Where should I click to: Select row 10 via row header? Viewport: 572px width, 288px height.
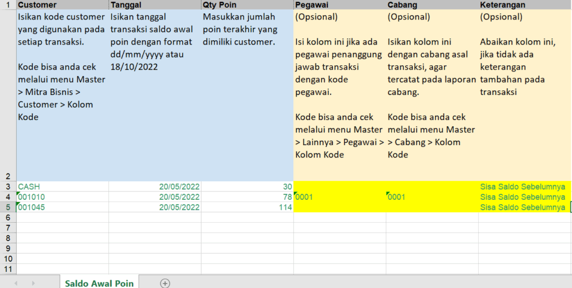tap(8, 259)
